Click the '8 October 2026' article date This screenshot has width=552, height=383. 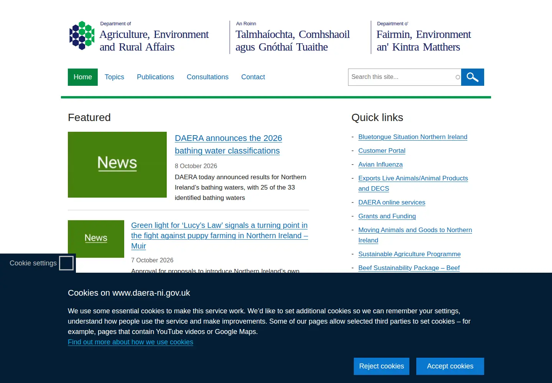tap(196, 166)
